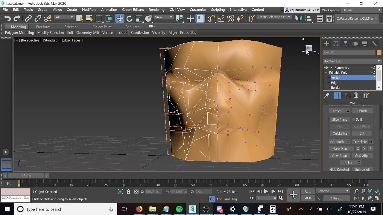Open Spotify from the Windows taskbar
Screen dimensions: 383x215
coord(179,209)
